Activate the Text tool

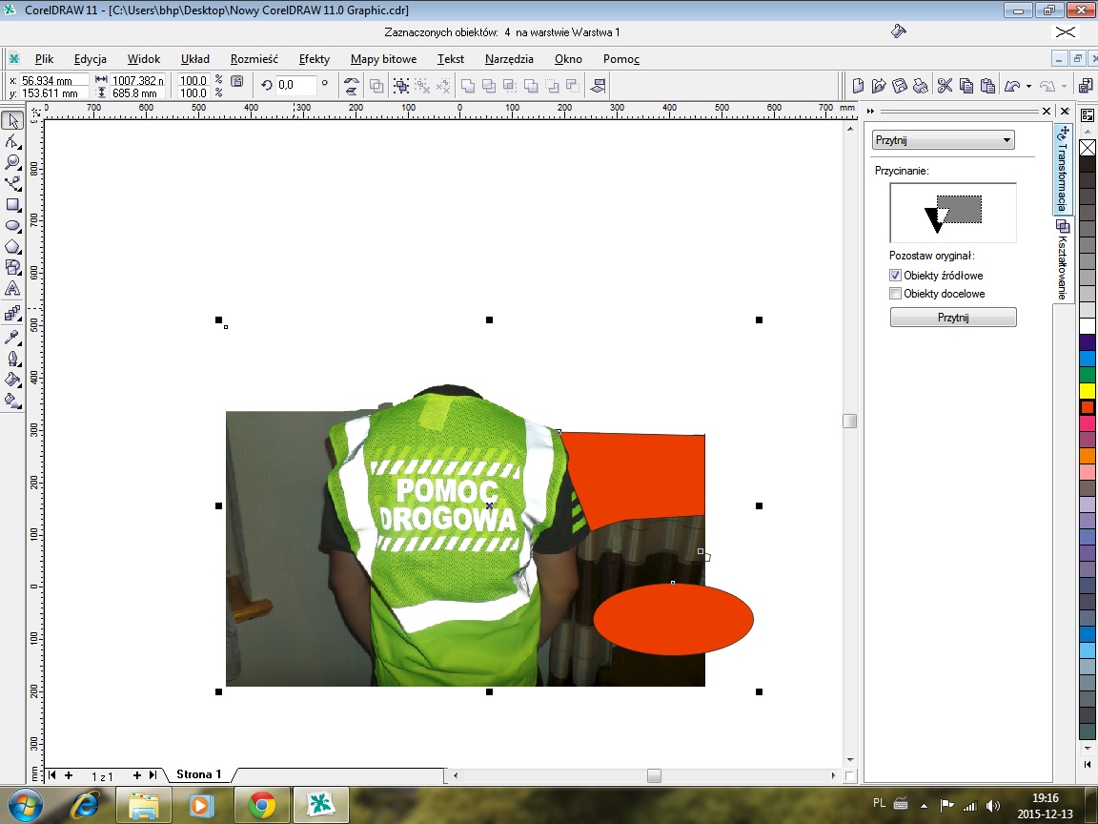(x=12, y=288)
